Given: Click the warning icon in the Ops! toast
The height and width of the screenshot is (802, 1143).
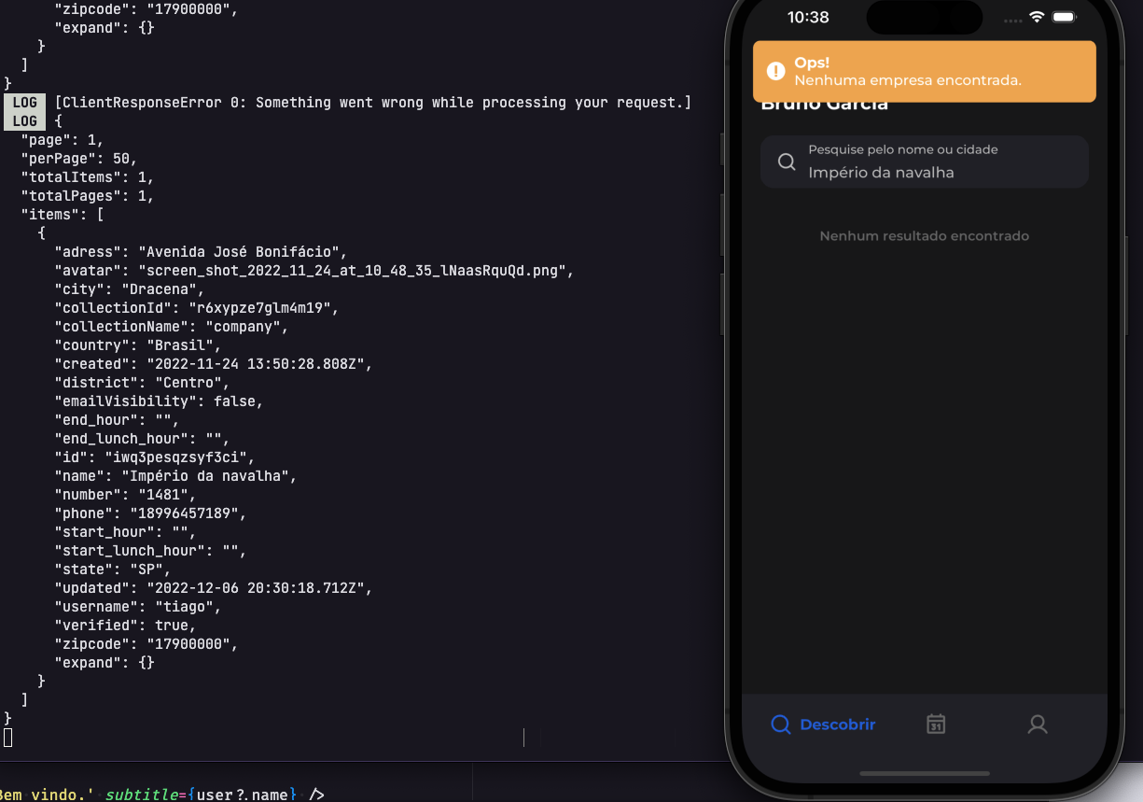Looking at the screenshot, I should pos(775,71).
